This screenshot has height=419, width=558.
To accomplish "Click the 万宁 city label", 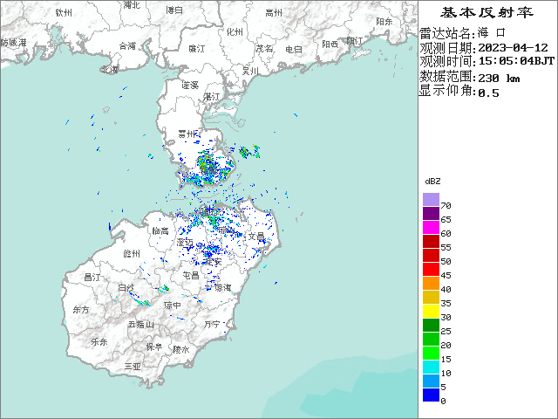I will [x=212, y=324].
